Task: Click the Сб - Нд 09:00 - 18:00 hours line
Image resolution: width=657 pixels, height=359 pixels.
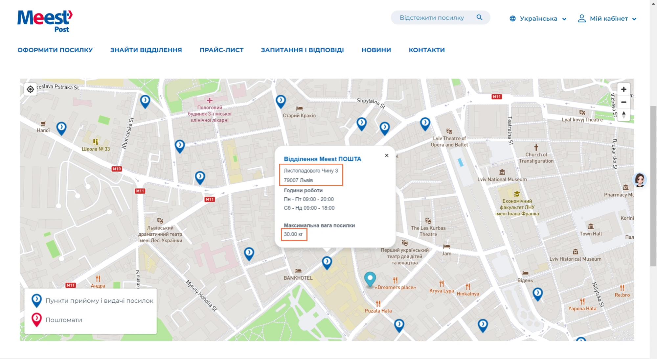Action: tap(309, 208)
